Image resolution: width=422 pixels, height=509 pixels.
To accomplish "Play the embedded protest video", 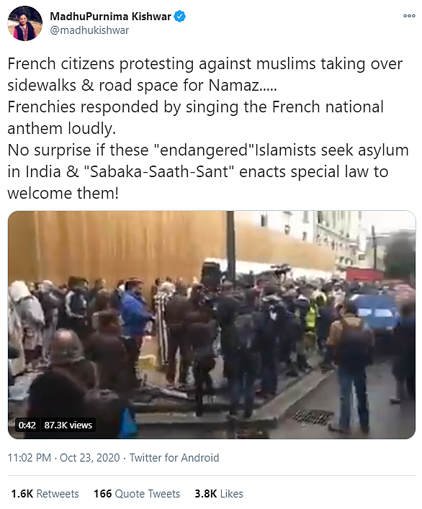I will point(212,325).
